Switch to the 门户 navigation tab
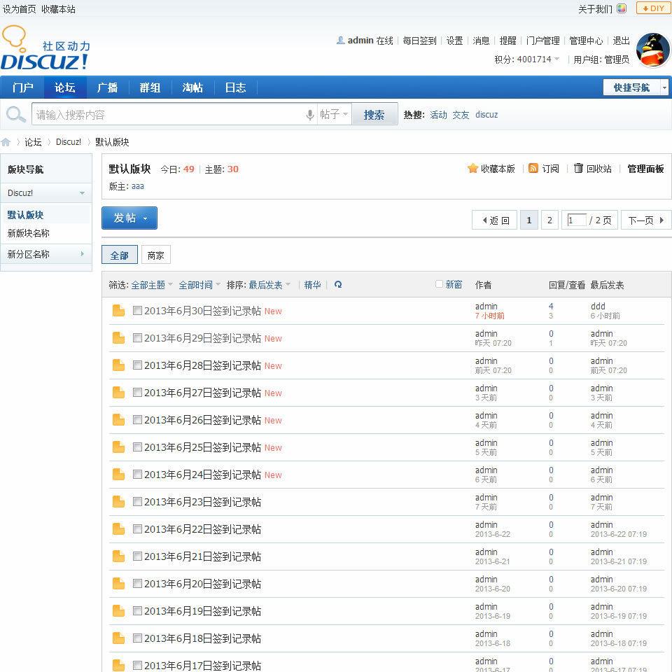This screenshot has width=672, height=672. click(22, 87)
